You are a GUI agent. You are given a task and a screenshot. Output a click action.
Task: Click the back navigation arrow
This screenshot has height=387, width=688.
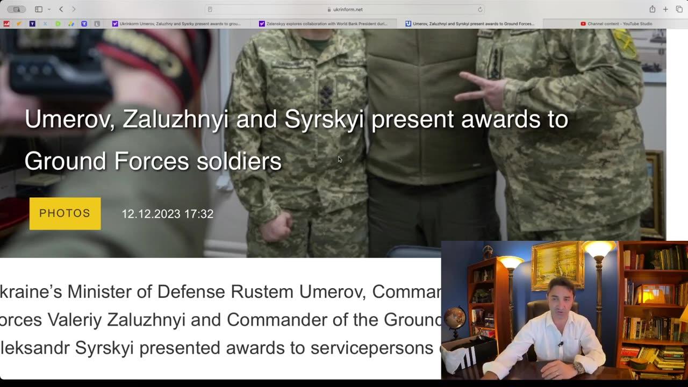pyautogui.click(x=61, y=9)
